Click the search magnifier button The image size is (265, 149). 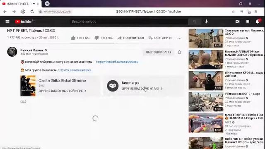[194, 22]
